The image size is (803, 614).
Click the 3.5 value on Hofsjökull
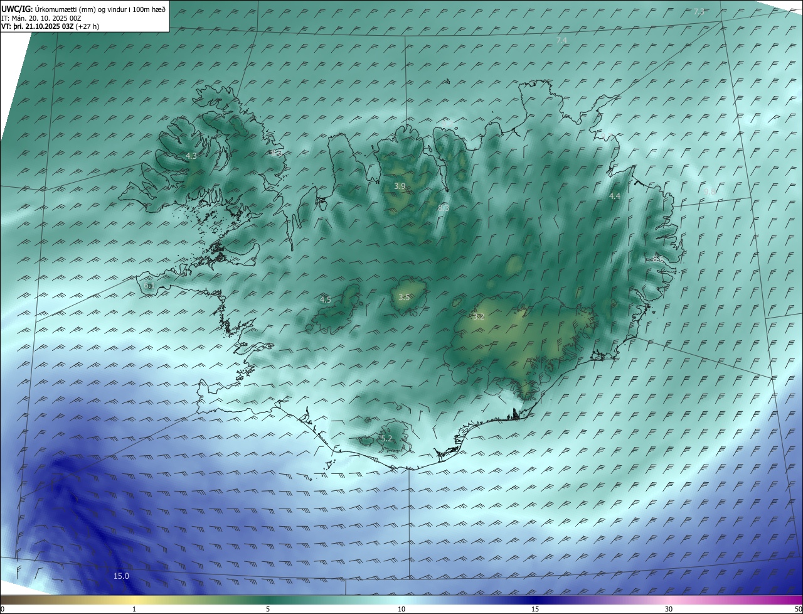404,298
